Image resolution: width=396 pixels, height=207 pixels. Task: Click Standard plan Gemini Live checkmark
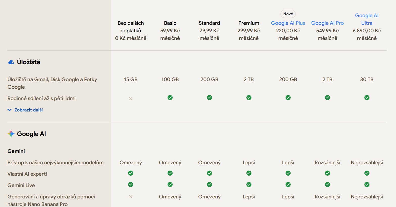[209, 185]
